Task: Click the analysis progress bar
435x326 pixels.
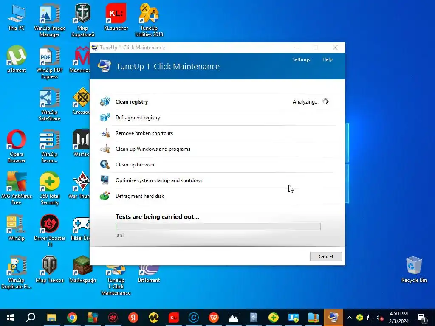Action: (x=218, y=227)
